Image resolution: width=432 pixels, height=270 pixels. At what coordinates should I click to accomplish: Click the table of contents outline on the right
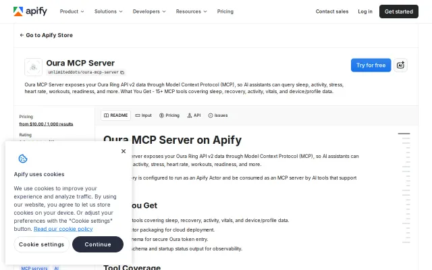[404, 188]
